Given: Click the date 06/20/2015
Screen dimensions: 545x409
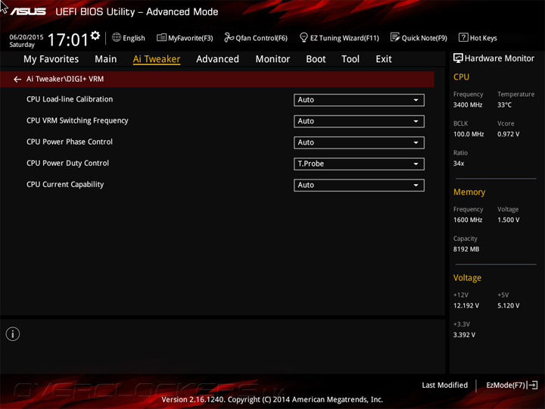Looking at the screenshot, I should [26, 37].
